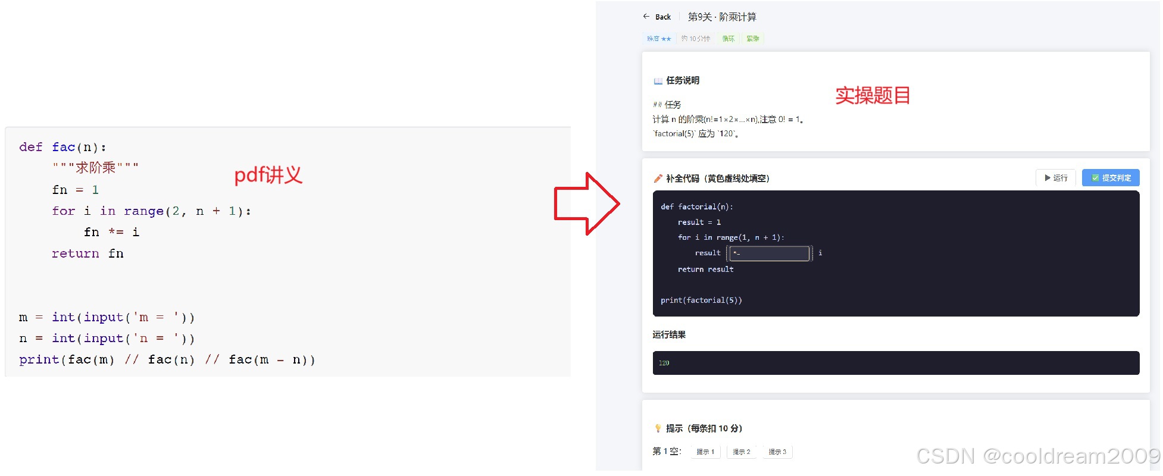
Task: Click the 运行结果 heading
Action: tap(669, 334)
